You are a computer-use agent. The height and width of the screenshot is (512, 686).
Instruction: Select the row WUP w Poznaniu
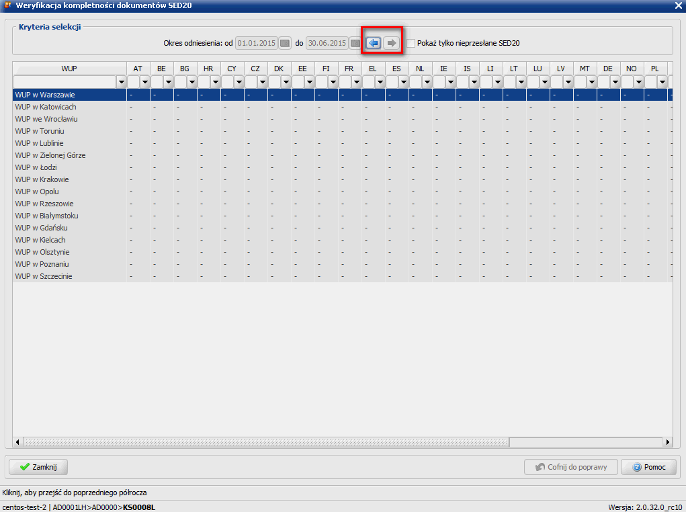(343, 264)
